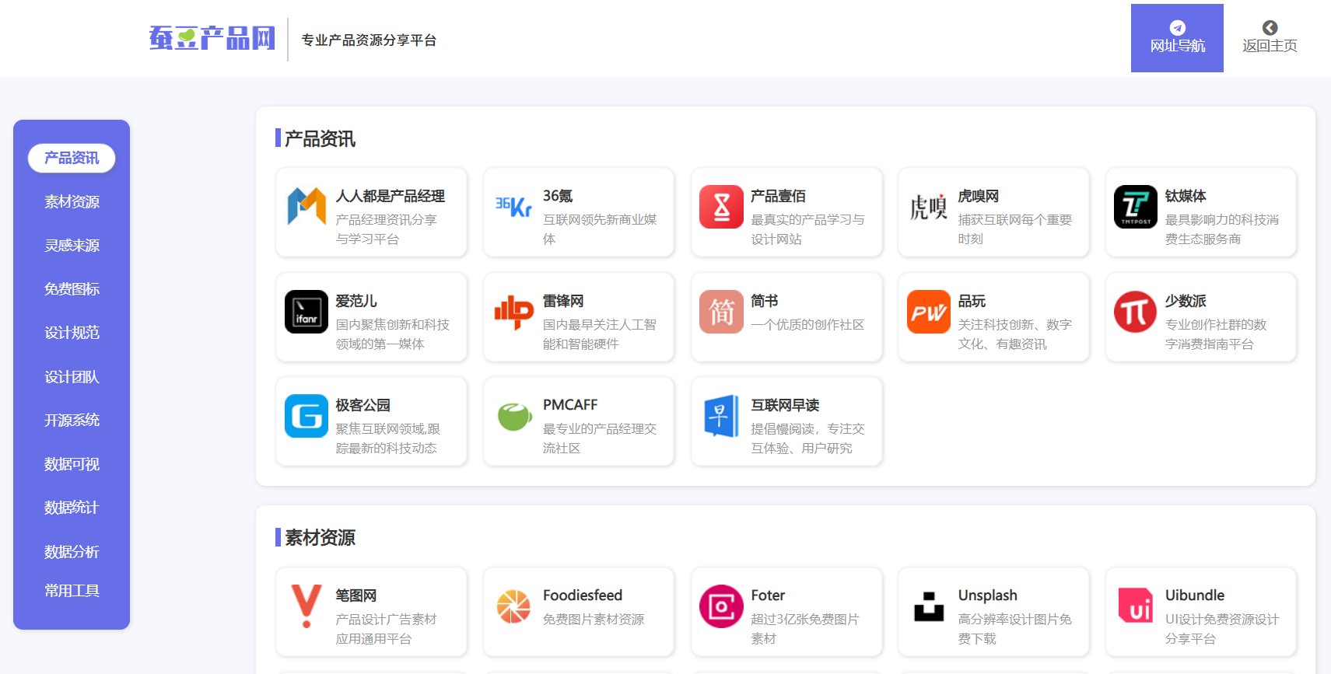This screenshot has height=674, width=1331.
Task: Open the 人人都是产品经理 title link
Action: pos(391,196)
